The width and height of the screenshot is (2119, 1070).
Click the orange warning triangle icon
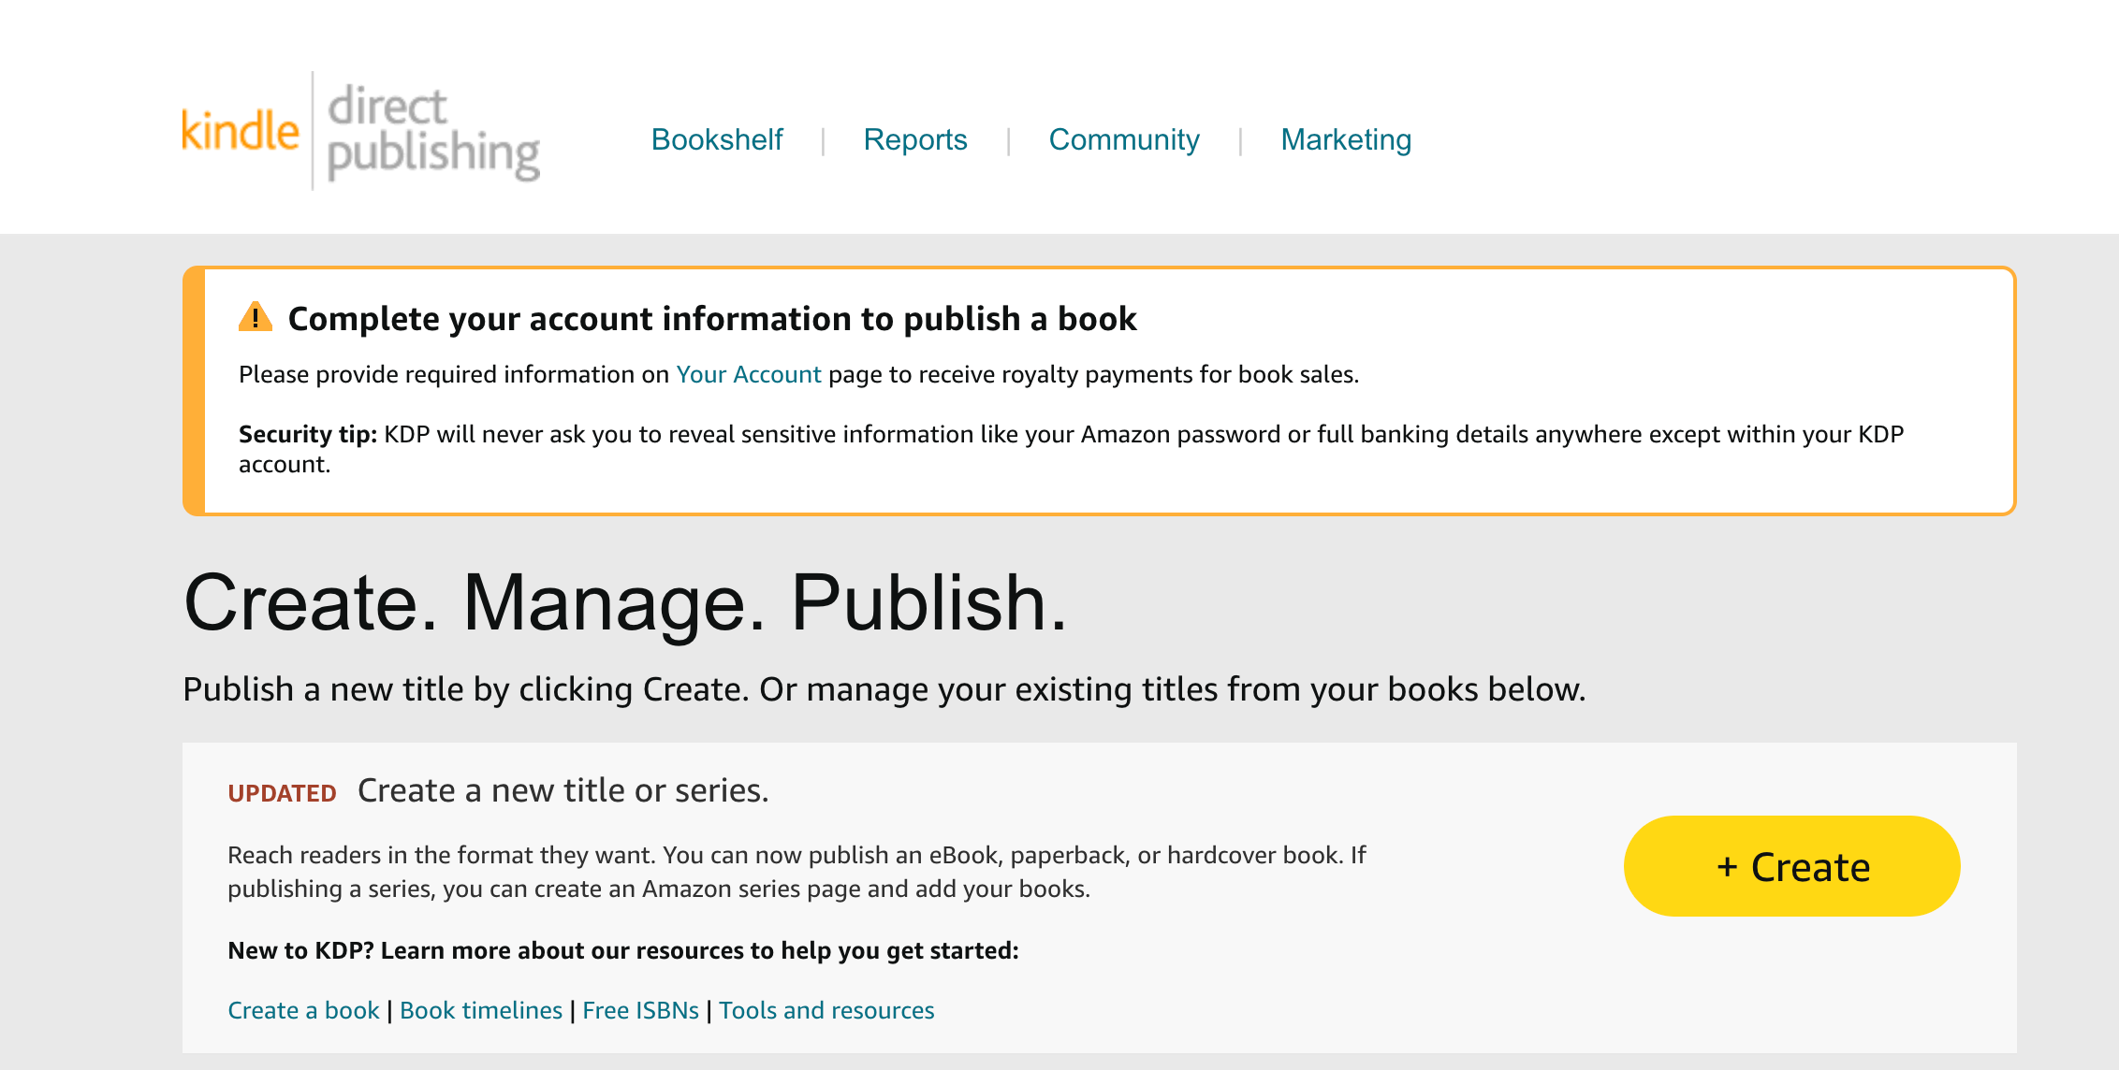pos(255,318)
